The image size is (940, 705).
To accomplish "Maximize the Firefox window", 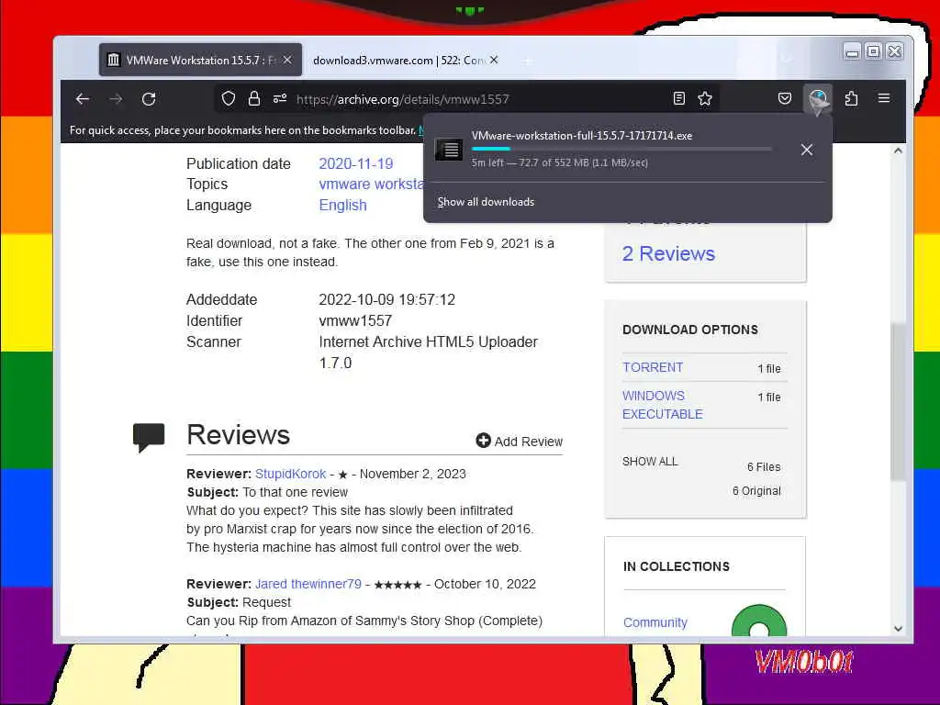I will (874, 51).
